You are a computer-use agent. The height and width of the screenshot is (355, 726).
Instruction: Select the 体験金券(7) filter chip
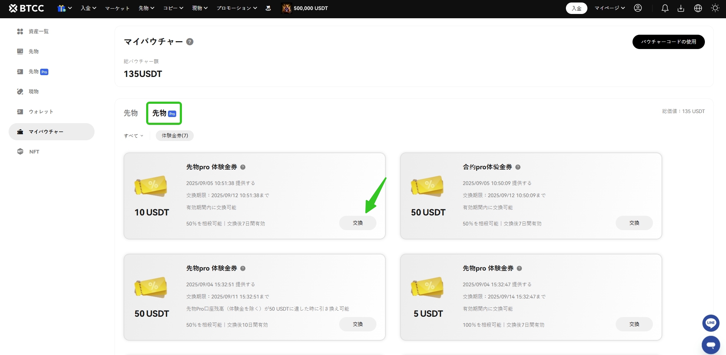click(x=175, y=136)
